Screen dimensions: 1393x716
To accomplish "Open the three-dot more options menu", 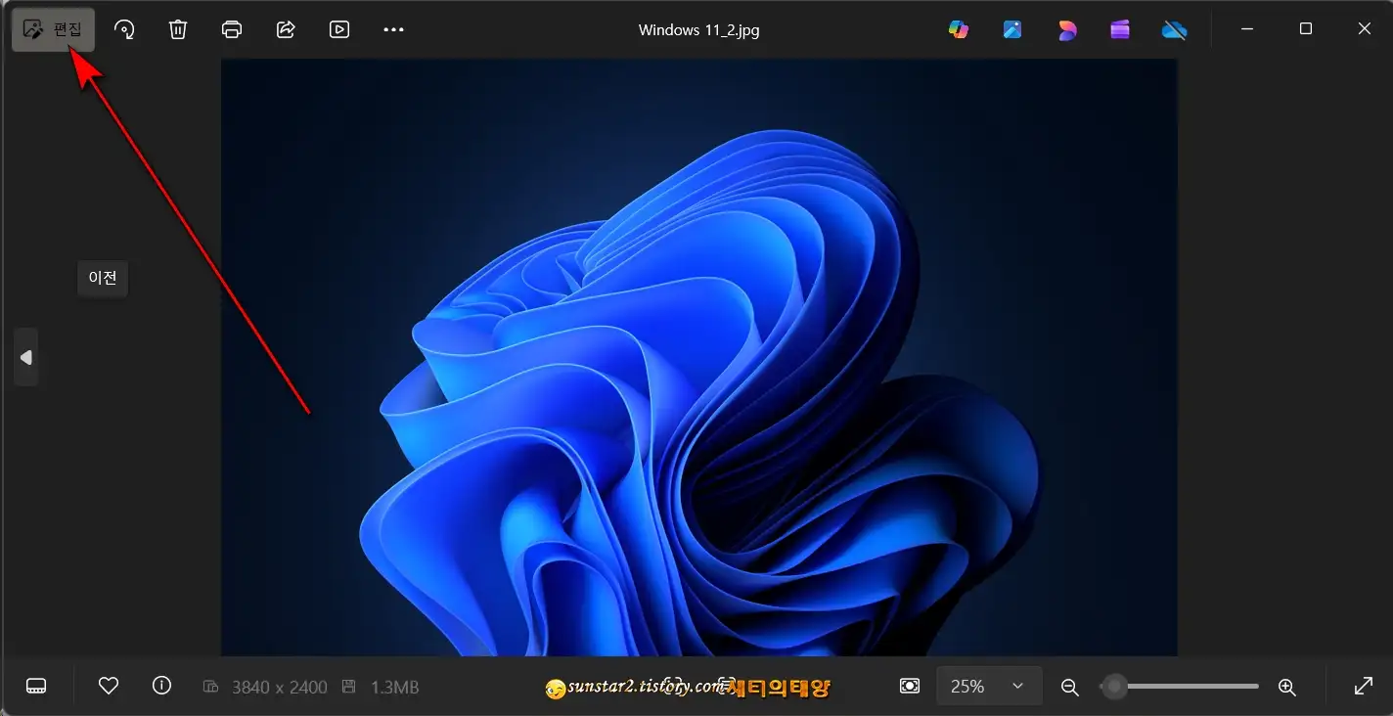I will point(393,29).
